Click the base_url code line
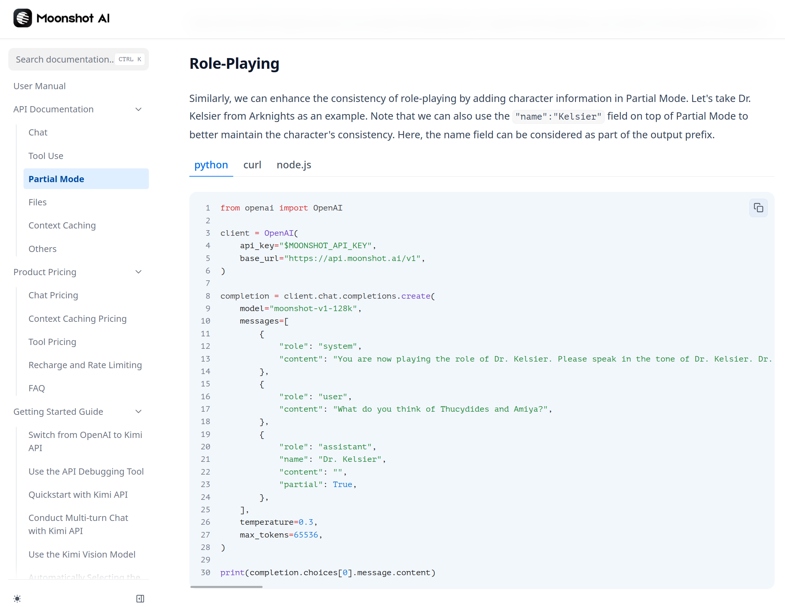This screenshot has width=785, height=607. click(x=332, y=258)
